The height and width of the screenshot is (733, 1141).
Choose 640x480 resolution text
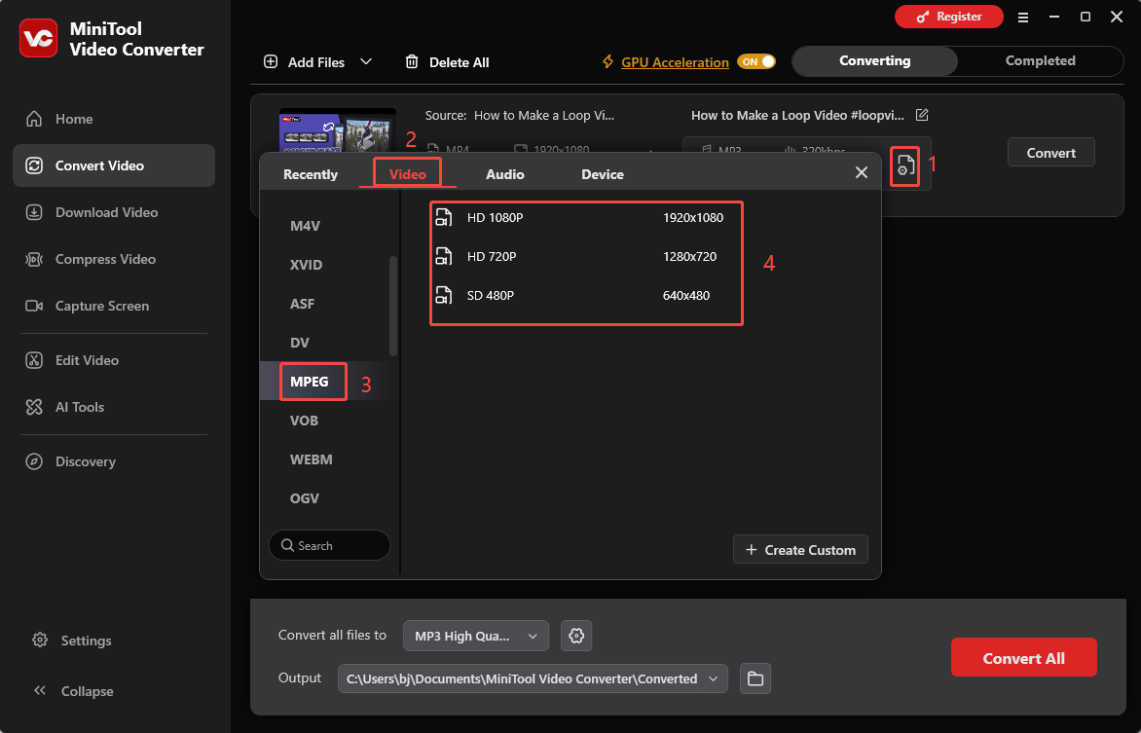[x=685, y=295]
